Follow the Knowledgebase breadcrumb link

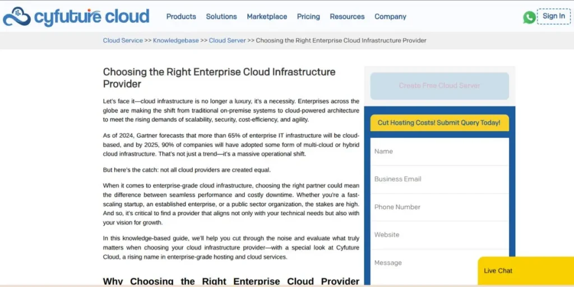tap(175, 40)
